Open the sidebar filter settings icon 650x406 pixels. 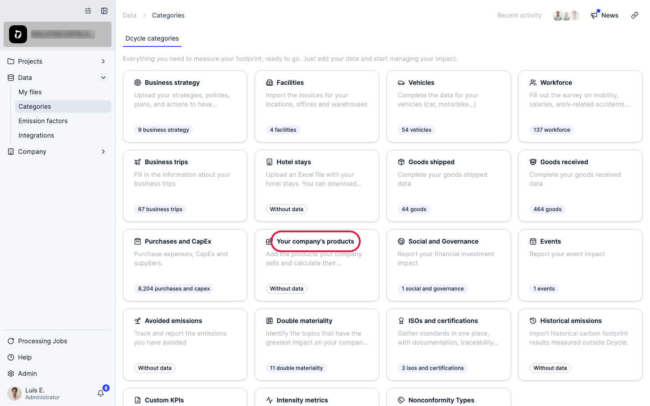pos(88,11)
